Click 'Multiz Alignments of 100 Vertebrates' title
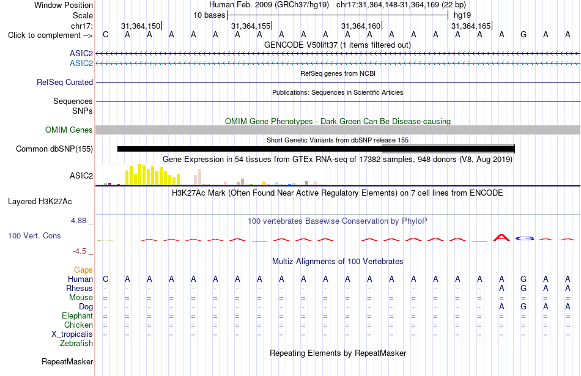581x376 pixels. pyautogui.click(x=337, y=262)
